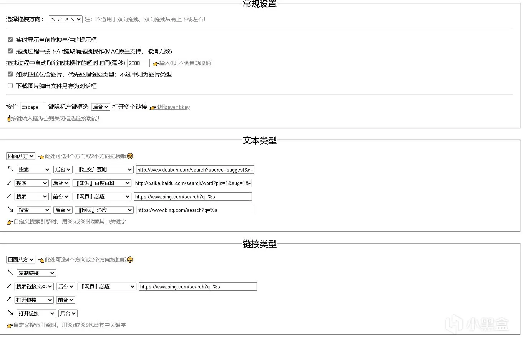
Task: Open 搜索 action dropdown in 文本类型 ↖ row
Action: 34,170
